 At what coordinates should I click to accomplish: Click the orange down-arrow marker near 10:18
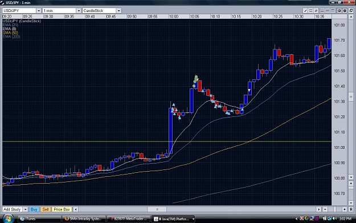pyautogui.click(x=249, y=90)
